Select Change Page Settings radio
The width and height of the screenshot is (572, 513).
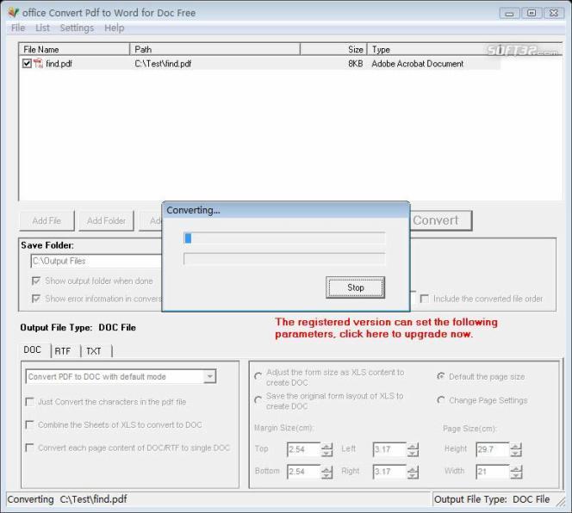(x=441, y=400)
